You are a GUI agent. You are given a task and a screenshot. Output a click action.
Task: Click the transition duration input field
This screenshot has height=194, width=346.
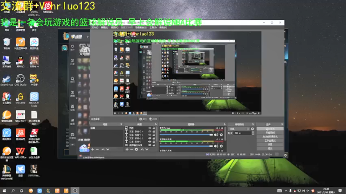pos(242,133)
